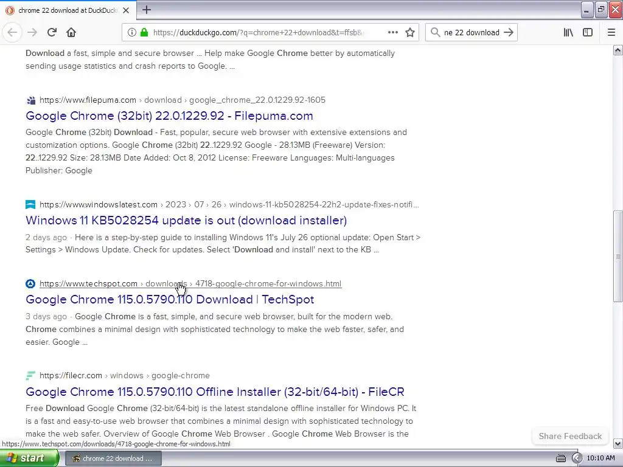Toggle the browser sidebar panel
This screenshot has width=623, height=467.
pyautogui.click(x=588, y=33)
